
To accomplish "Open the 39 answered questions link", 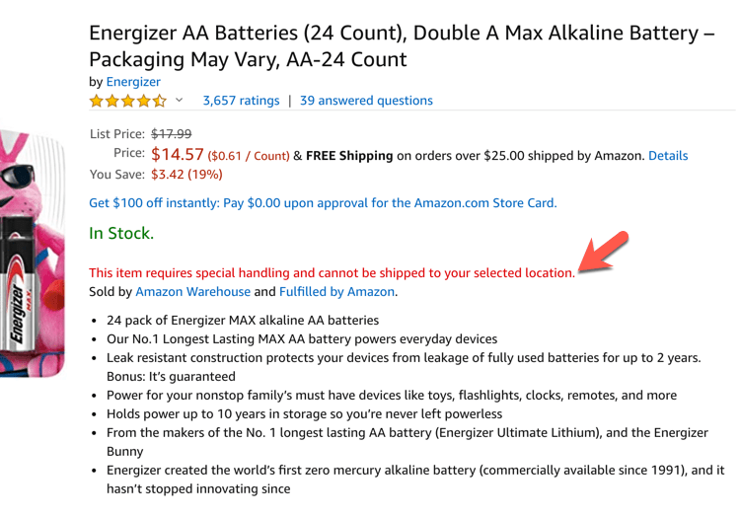I will click(366, 101).
